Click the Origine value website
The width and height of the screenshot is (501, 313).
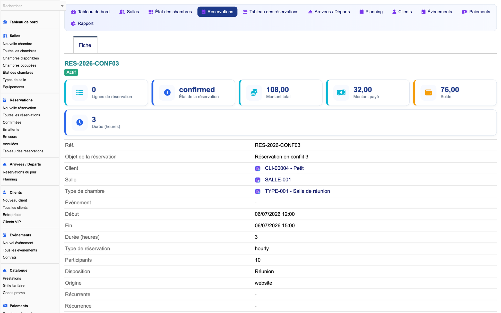click(263, 283)
